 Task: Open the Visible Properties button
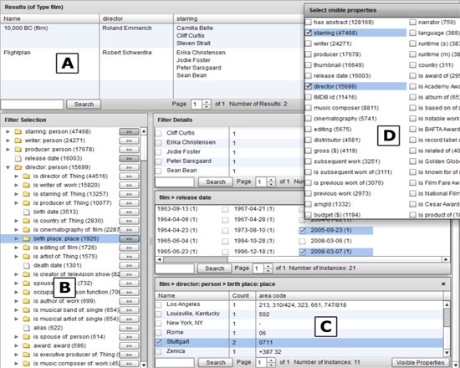420,362
